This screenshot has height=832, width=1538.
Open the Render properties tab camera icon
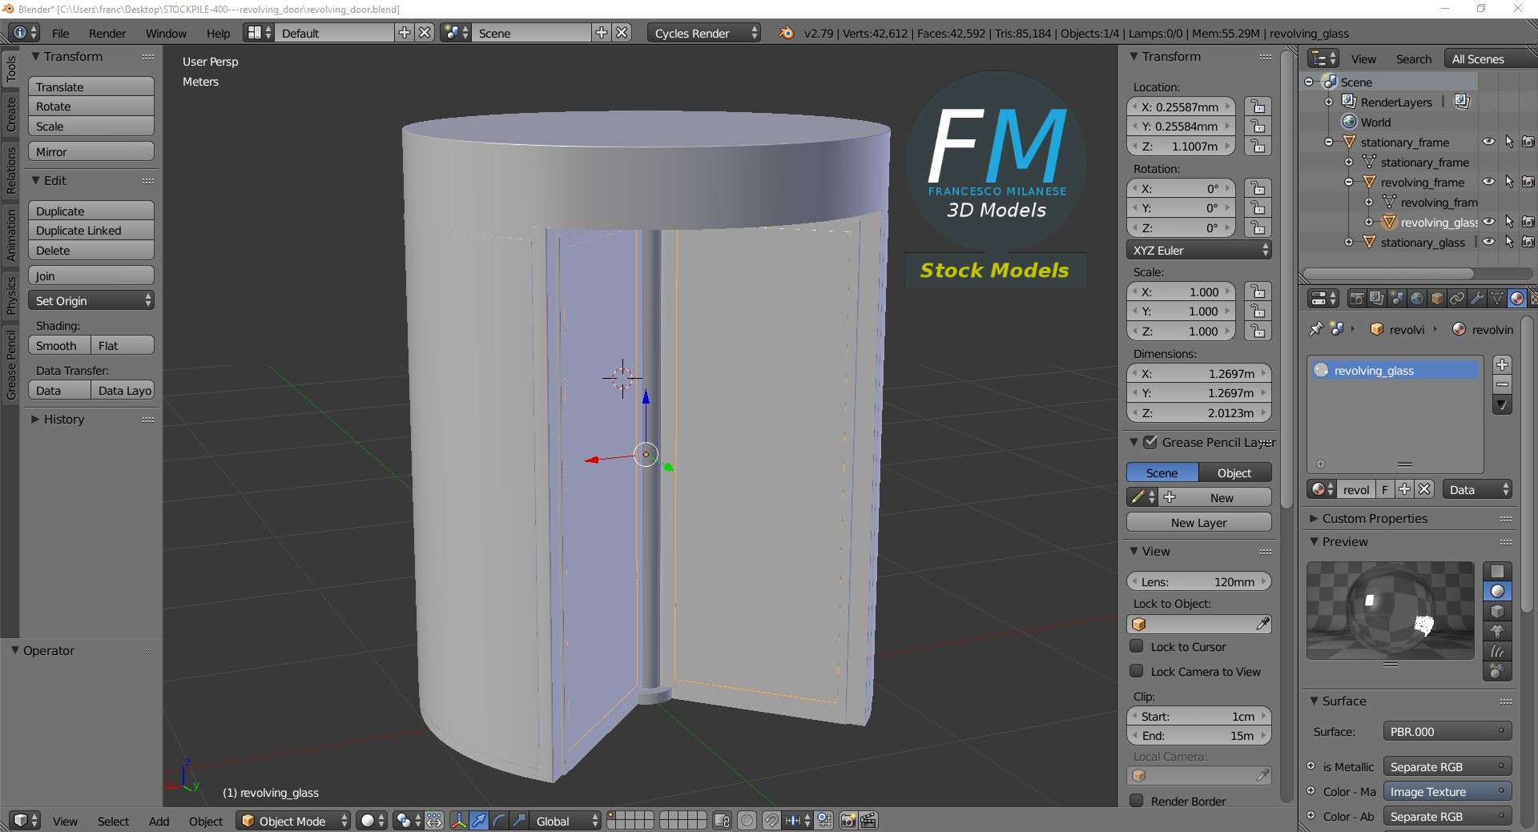[x=1357, y=299]
